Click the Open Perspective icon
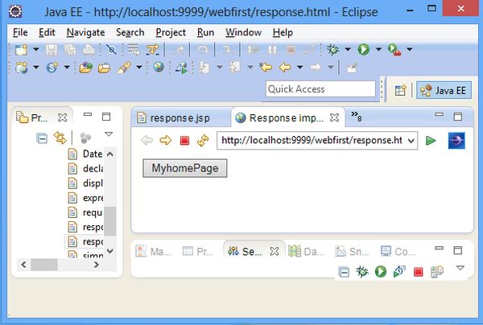Screen dimensions: 483x325 400,90
